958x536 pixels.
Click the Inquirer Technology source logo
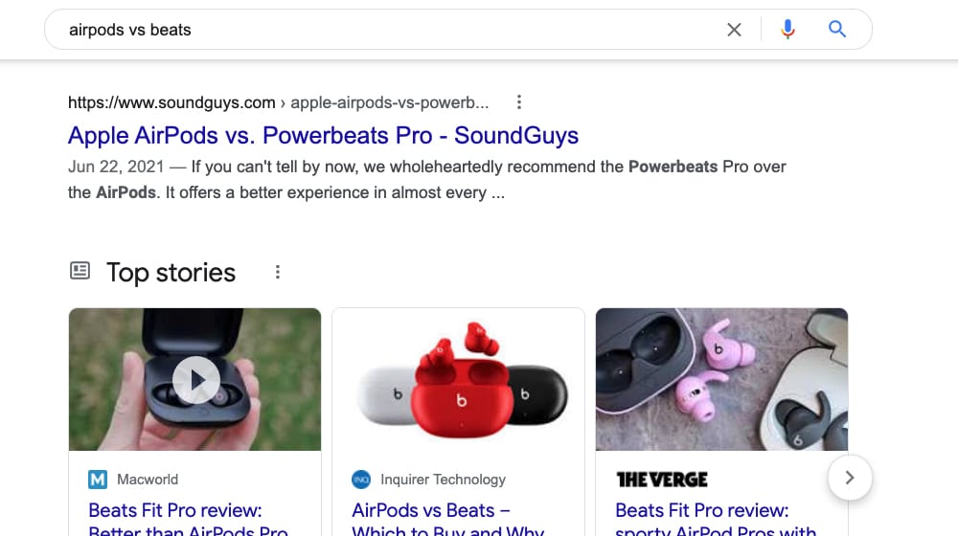[x=361, y=480]
